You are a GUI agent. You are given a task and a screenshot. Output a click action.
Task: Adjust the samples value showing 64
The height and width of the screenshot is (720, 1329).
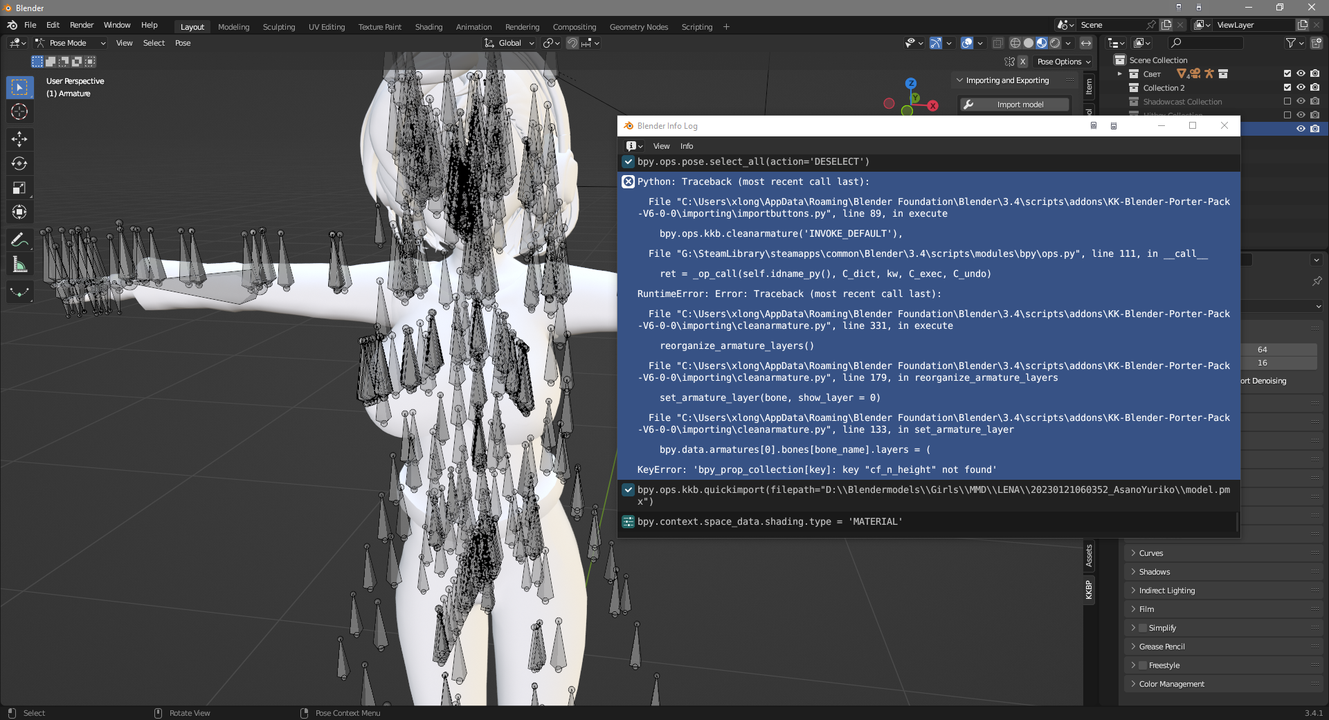click(1280, 350)
